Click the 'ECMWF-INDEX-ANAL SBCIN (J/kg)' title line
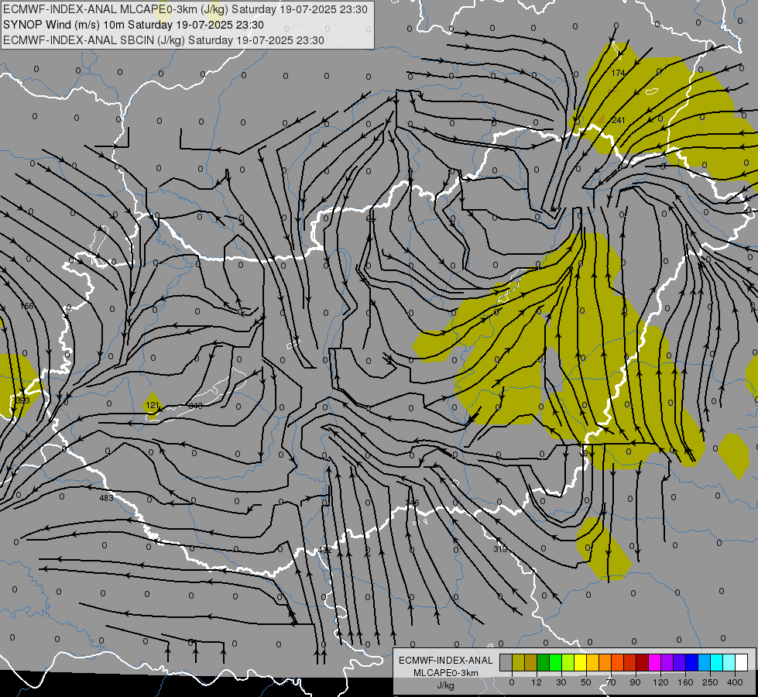The height and width of the screenshot is (697, 758). (163, 40)
